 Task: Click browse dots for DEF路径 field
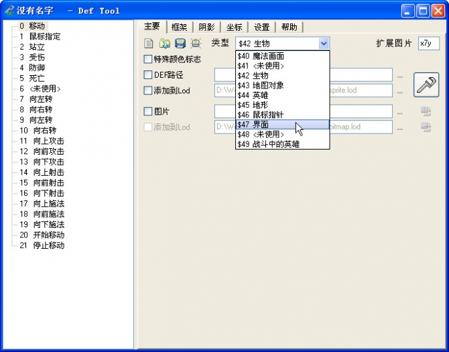coord(400,75)
